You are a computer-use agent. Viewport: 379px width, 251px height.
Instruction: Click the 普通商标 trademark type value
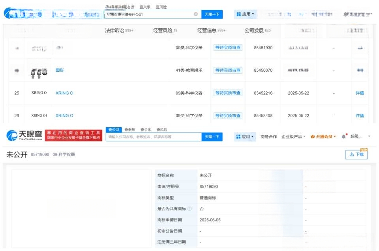[208, 198]
